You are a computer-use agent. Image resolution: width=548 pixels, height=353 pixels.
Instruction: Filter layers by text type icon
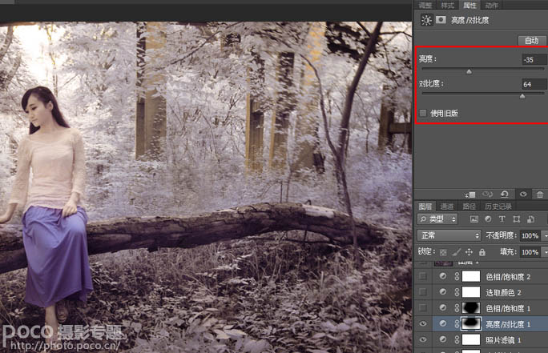point(502,219)
